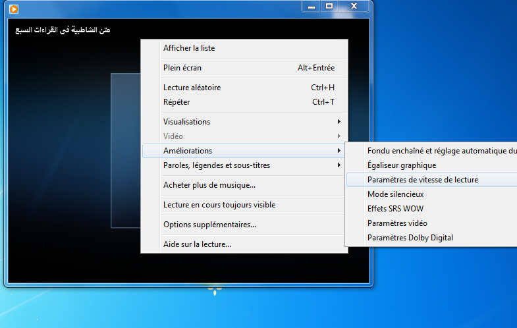Screen dimensions: 517x328
Task: Select Afficher la liste
Action: [244, 48]
